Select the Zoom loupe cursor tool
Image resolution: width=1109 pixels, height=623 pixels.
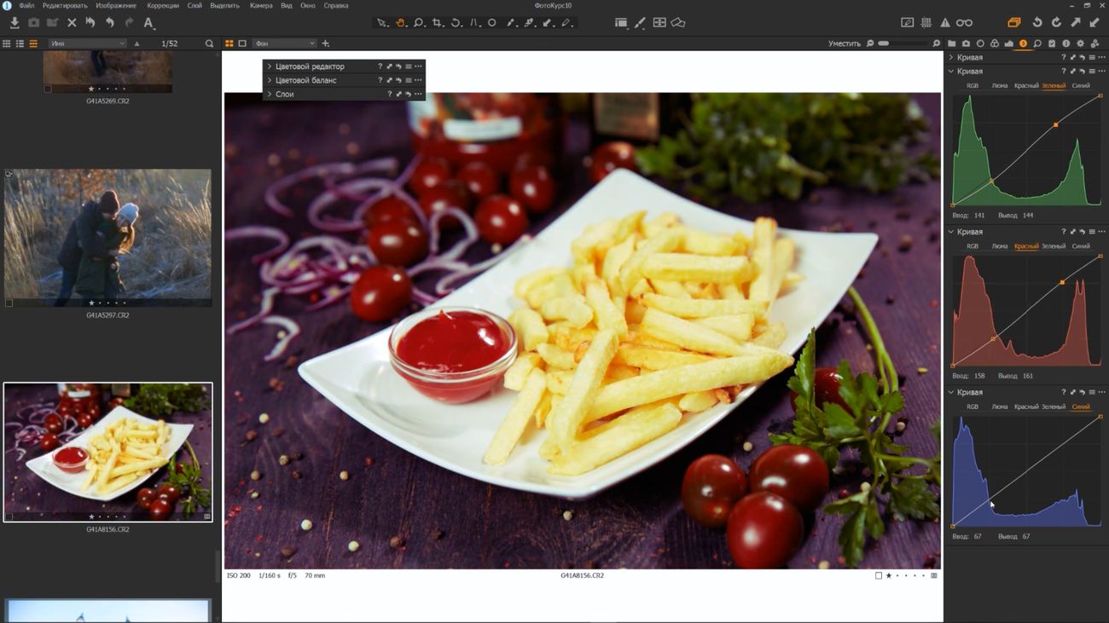(x=419, y=23)
